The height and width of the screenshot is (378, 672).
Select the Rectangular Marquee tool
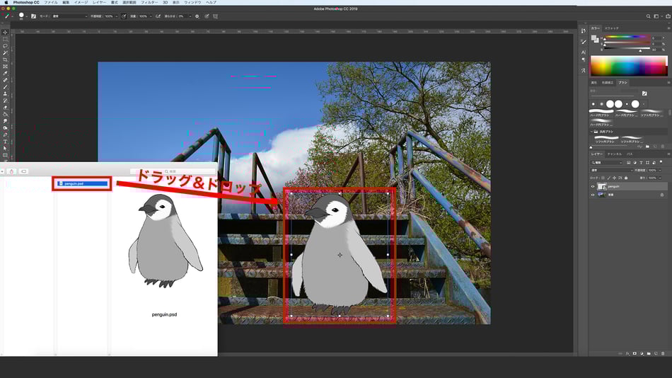(5, 39)
